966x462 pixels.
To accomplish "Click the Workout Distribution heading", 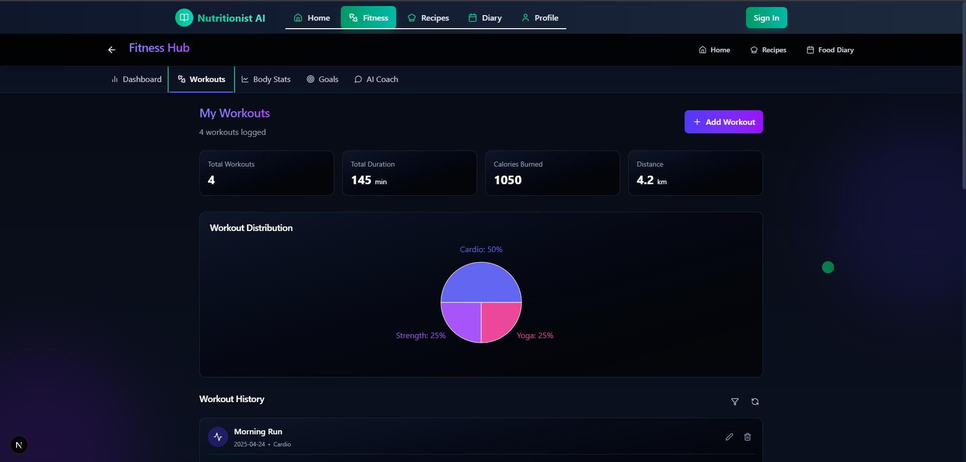I will [x=251, y=228].
